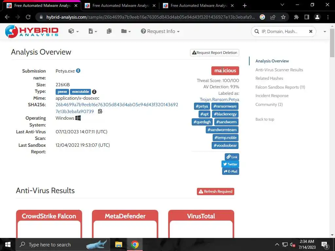Go to Anti-Virus Scanner Results section

click(279, 70)
